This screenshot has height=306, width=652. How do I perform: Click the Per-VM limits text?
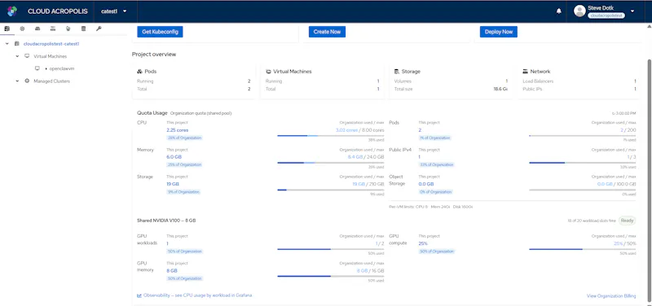[431, 207]
